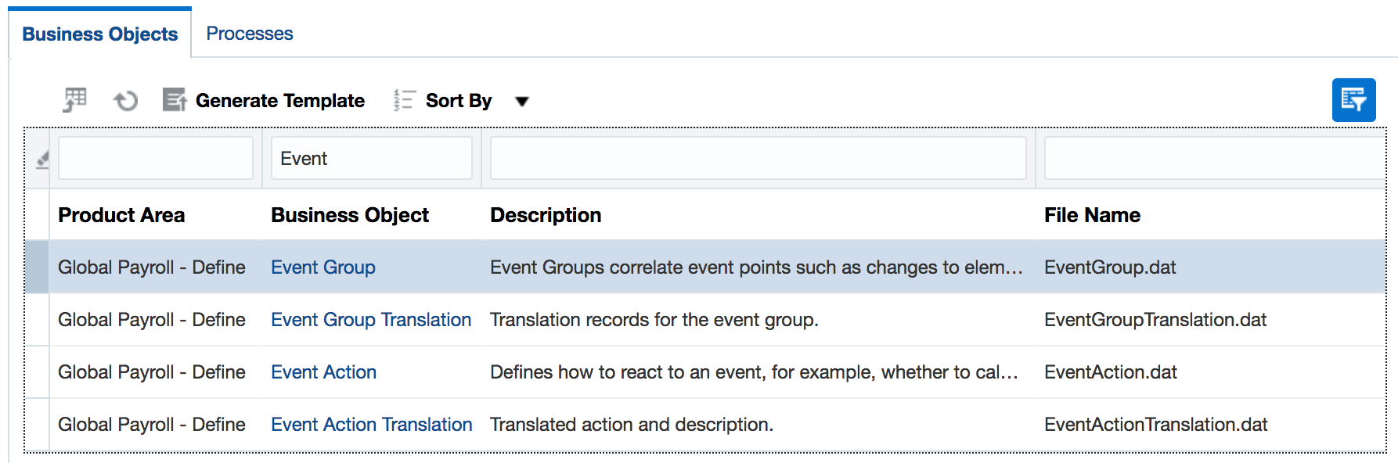The width and height of the screenshot is (1398, 463).
Task: Open the Event Action Translation link
Action: (x=371, y=425)
